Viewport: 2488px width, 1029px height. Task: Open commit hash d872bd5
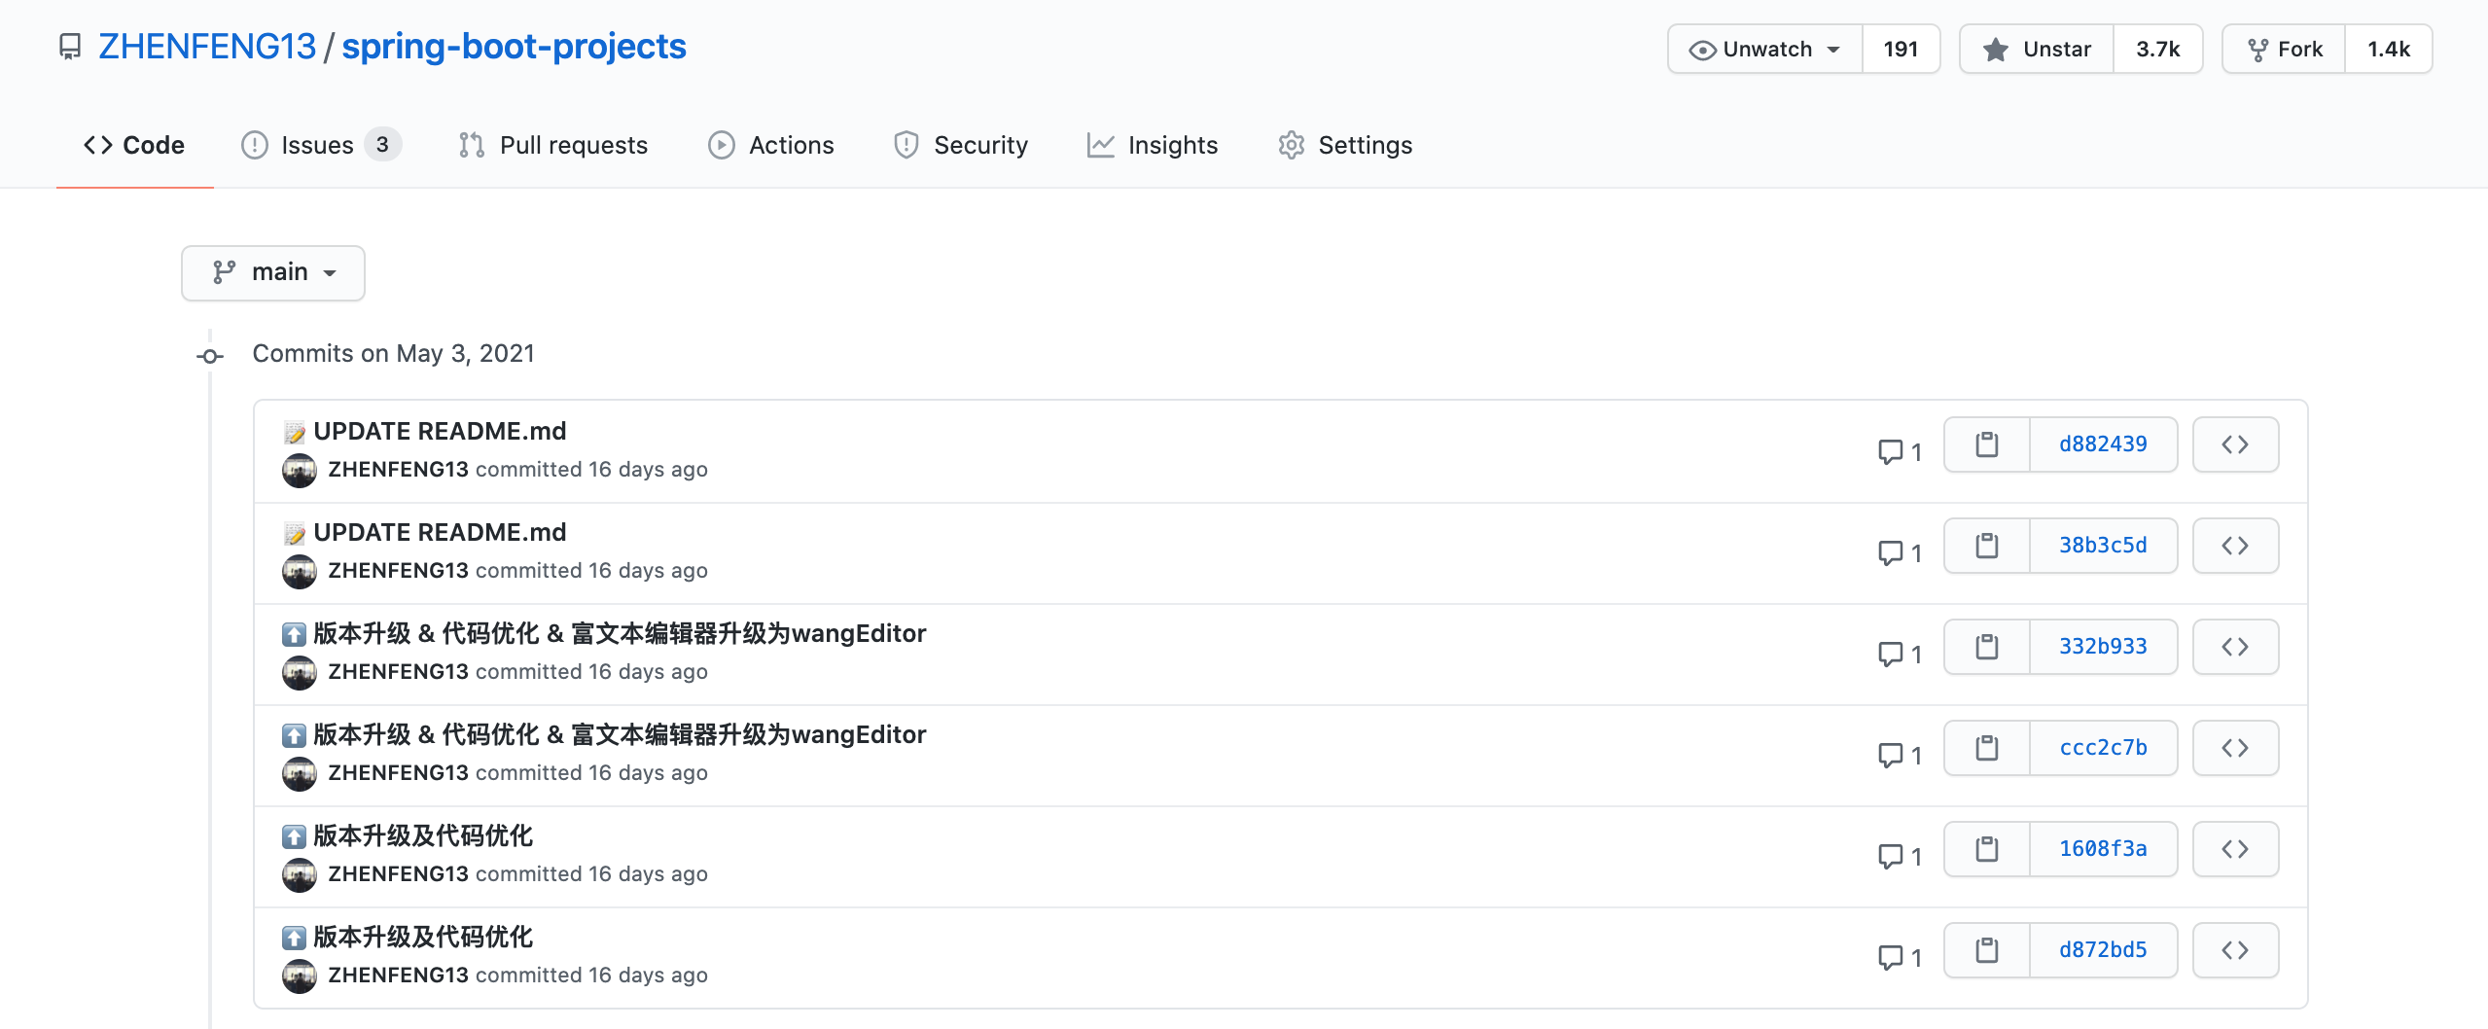coord(2103,950)
